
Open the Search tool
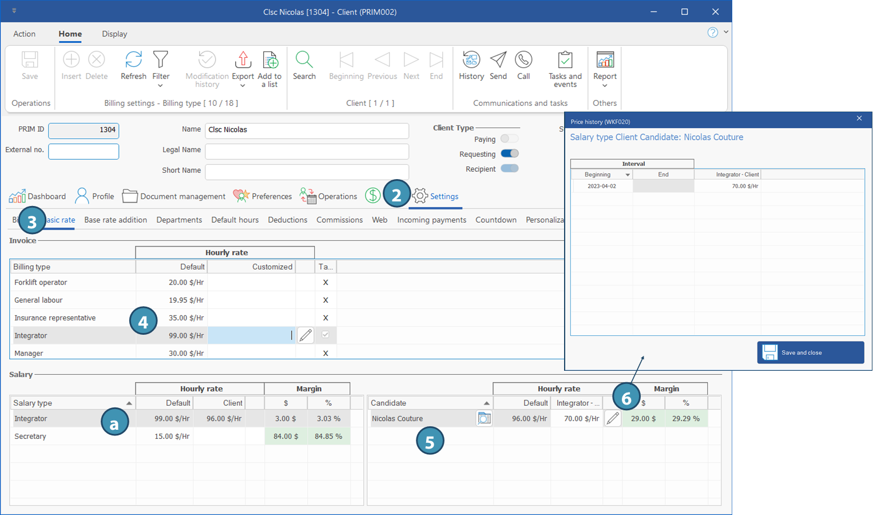point(304,60)
